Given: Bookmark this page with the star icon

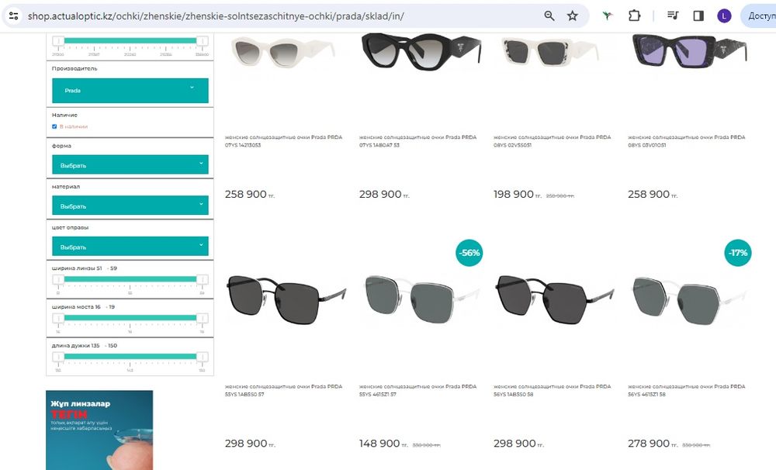Looking at the screenshot, I should 573,16.
